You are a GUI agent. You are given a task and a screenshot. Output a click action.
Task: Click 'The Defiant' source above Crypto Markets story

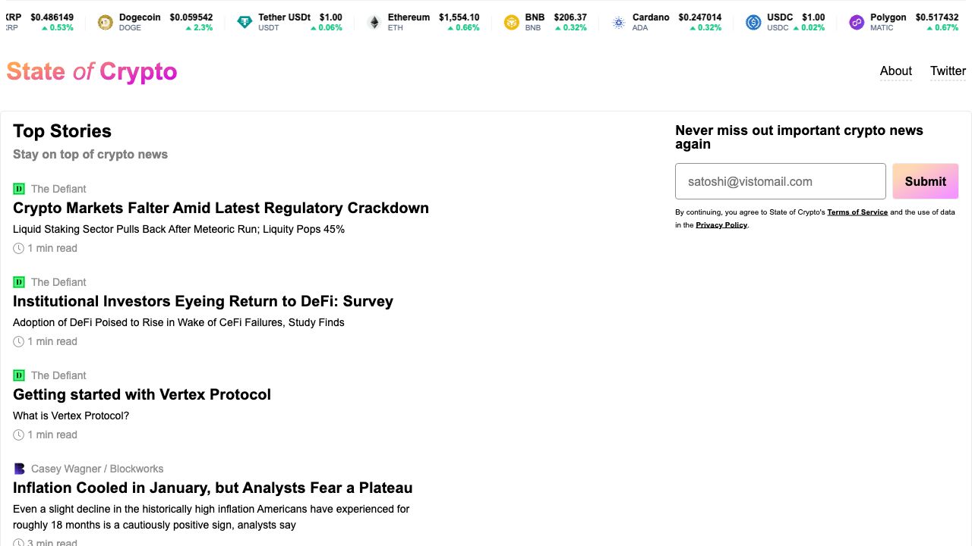[x=58, y=189]
